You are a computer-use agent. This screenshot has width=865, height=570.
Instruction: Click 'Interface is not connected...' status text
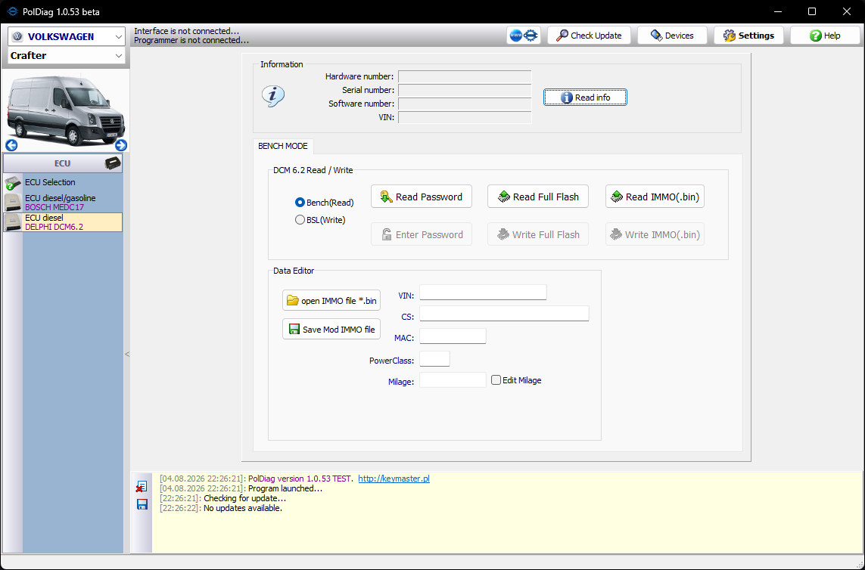tap(186, 32)
